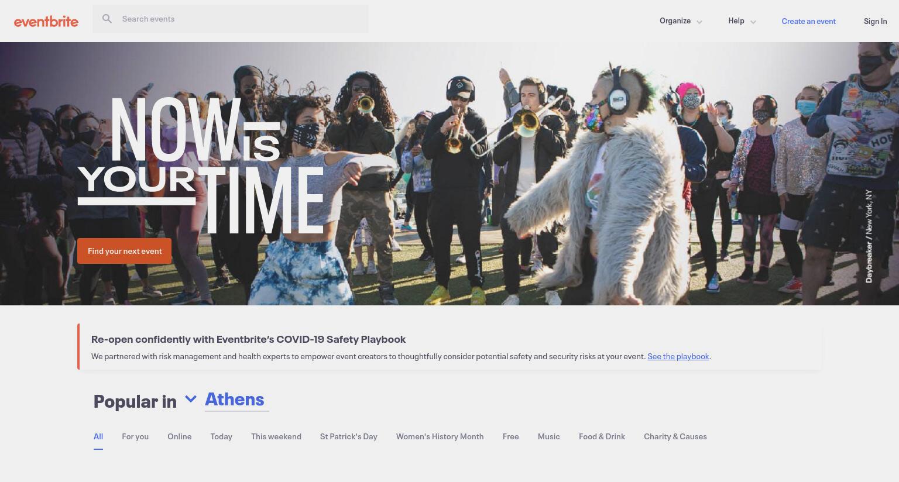Click the Search events field
This screenshot has height=482, width=899.
[x=231, y=19]
